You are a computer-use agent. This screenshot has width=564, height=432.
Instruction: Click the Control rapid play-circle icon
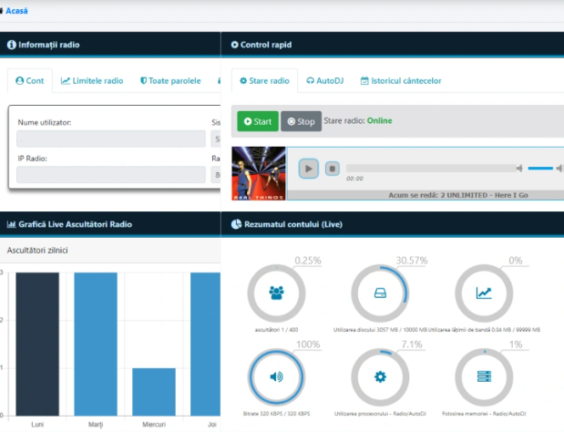coord(234,45)
